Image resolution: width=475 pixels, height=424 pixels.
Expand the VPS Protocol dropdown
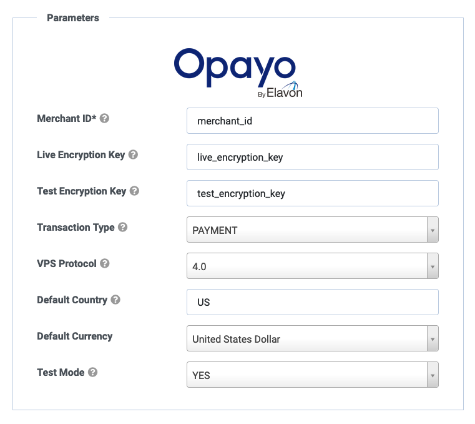(312, 266)
